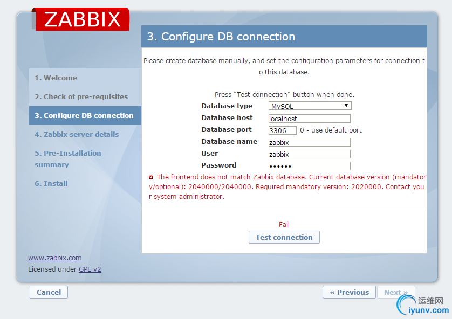
Task: Go back with the Previous button
Action: [349, 292]
